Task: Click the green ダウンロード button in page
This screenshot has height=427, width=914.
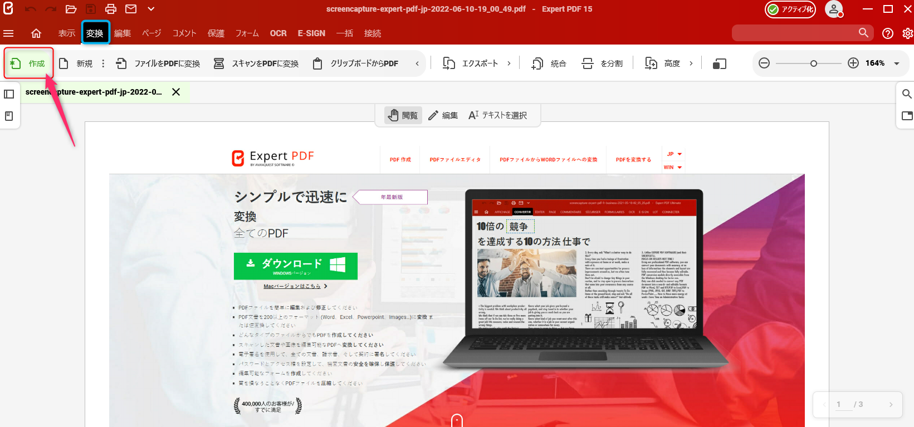Action: click(x=296, y=266)
